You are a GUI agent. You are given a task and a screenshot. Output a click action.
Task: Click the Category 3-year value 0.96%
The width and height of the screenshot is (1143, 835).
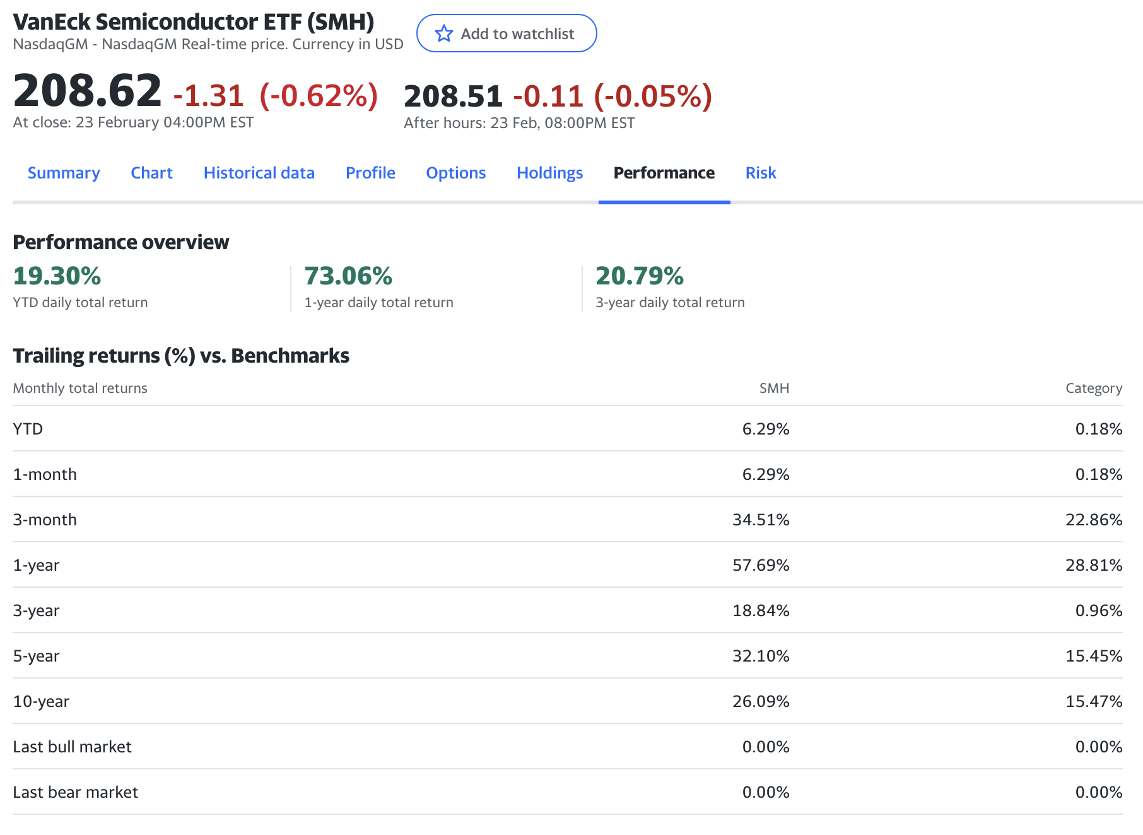(x=1099, y=610)
